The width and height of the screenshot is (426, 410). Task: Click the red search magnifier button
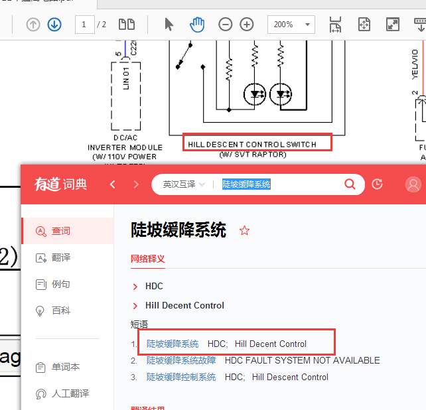click(350, 184)
